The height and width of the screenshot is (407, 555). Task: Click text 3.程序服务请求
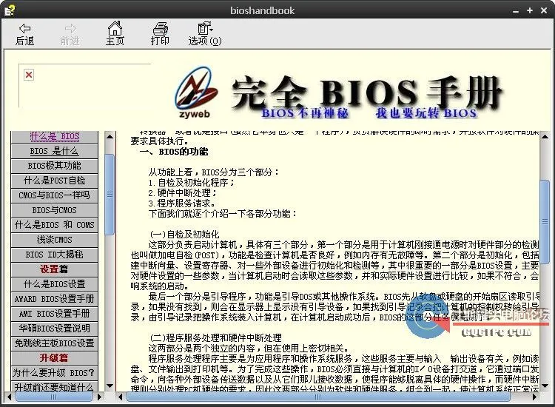tap(181, 203)
